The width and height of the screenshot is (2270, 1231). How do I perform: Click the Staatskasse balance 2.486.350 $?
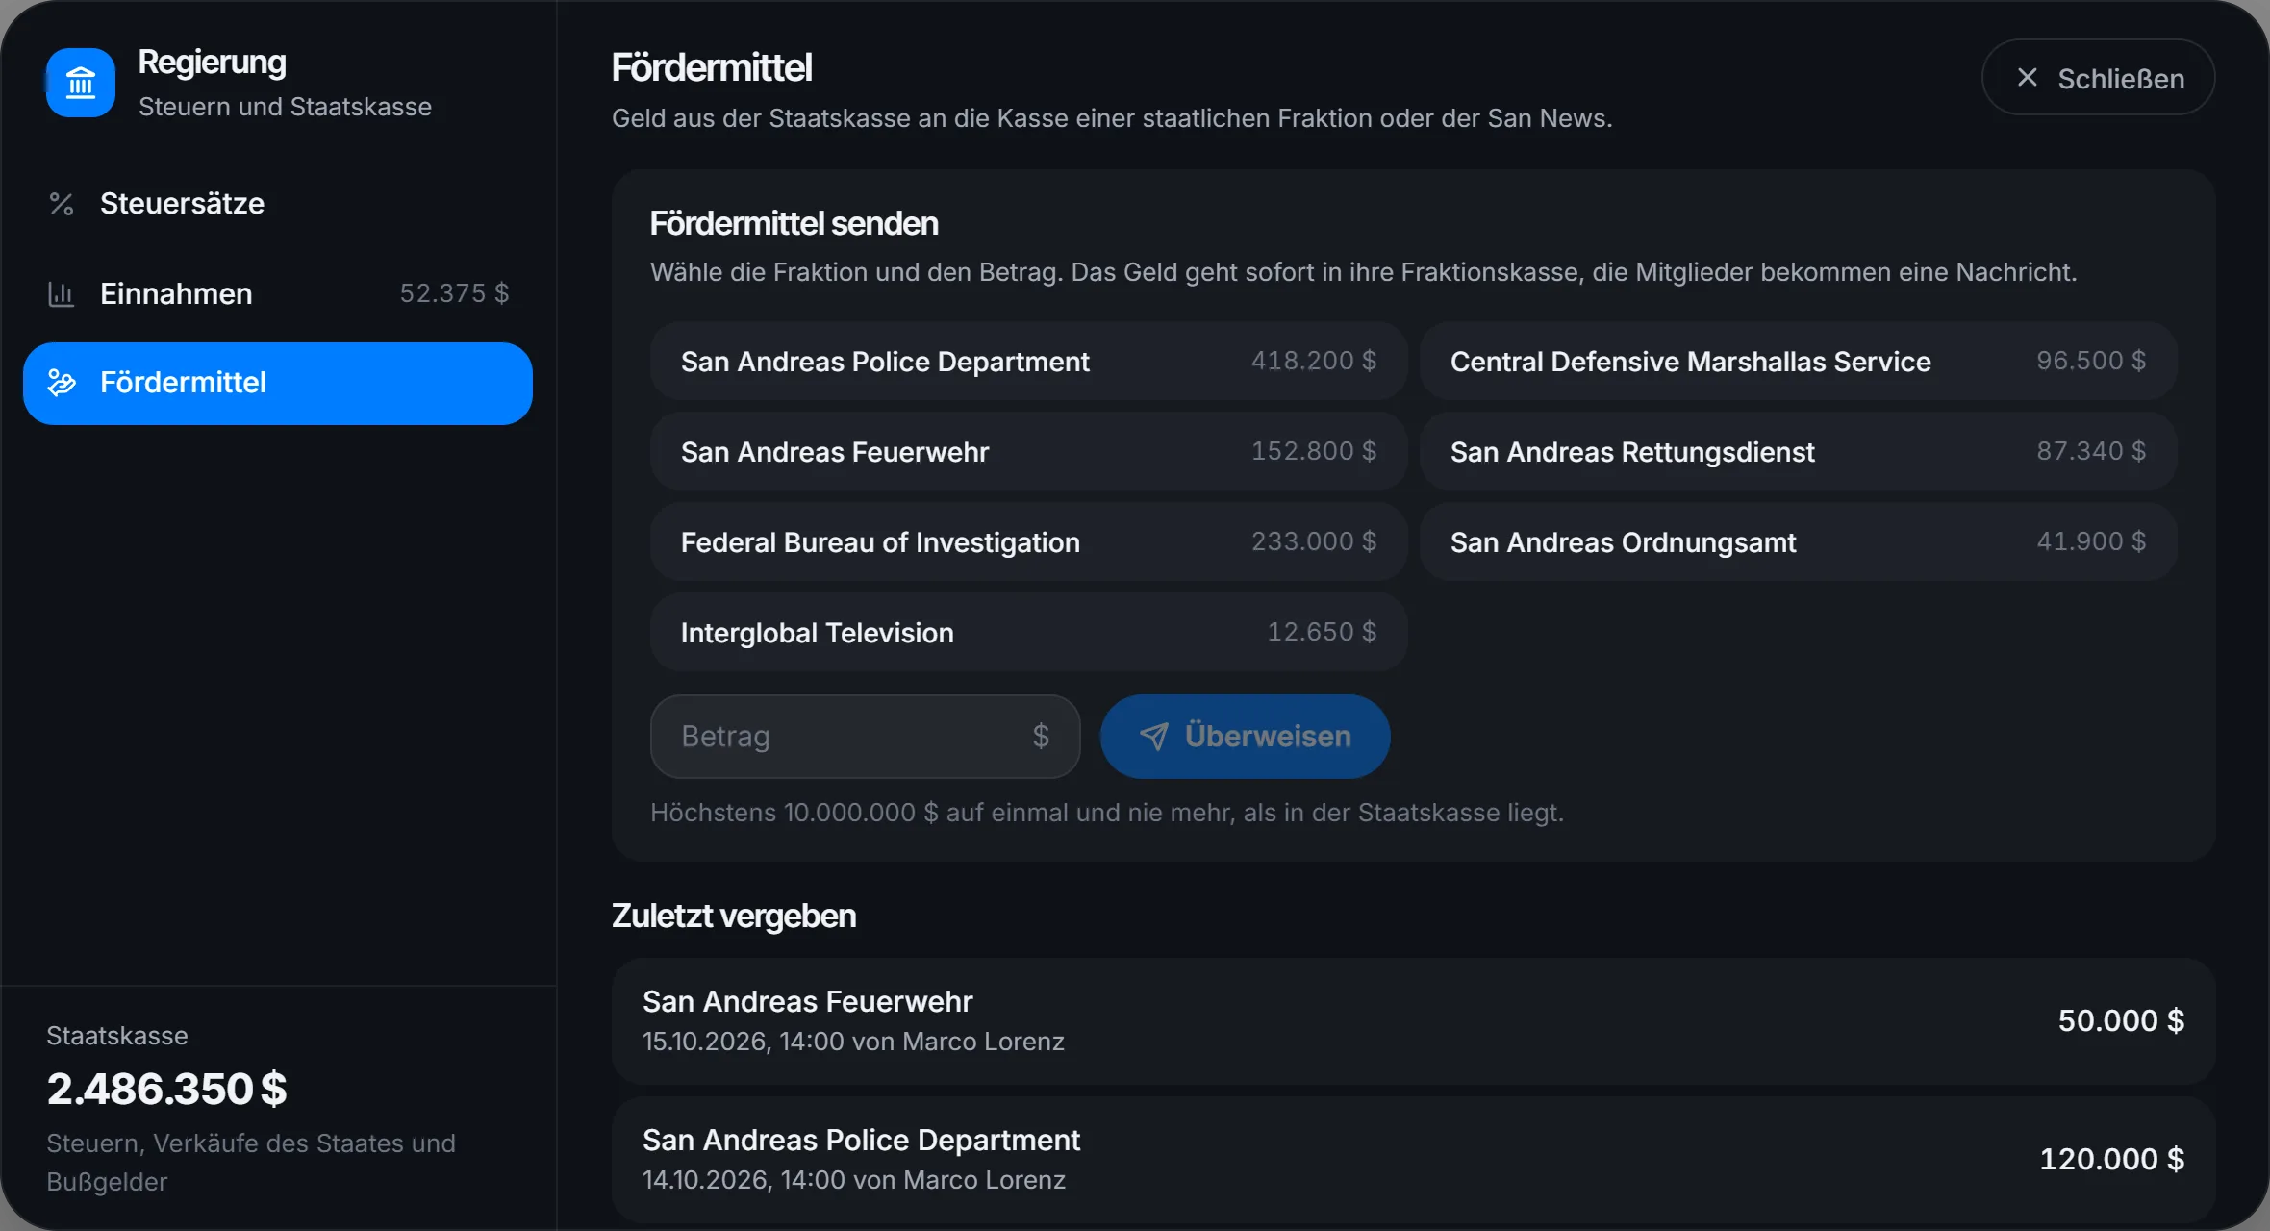166,1089
